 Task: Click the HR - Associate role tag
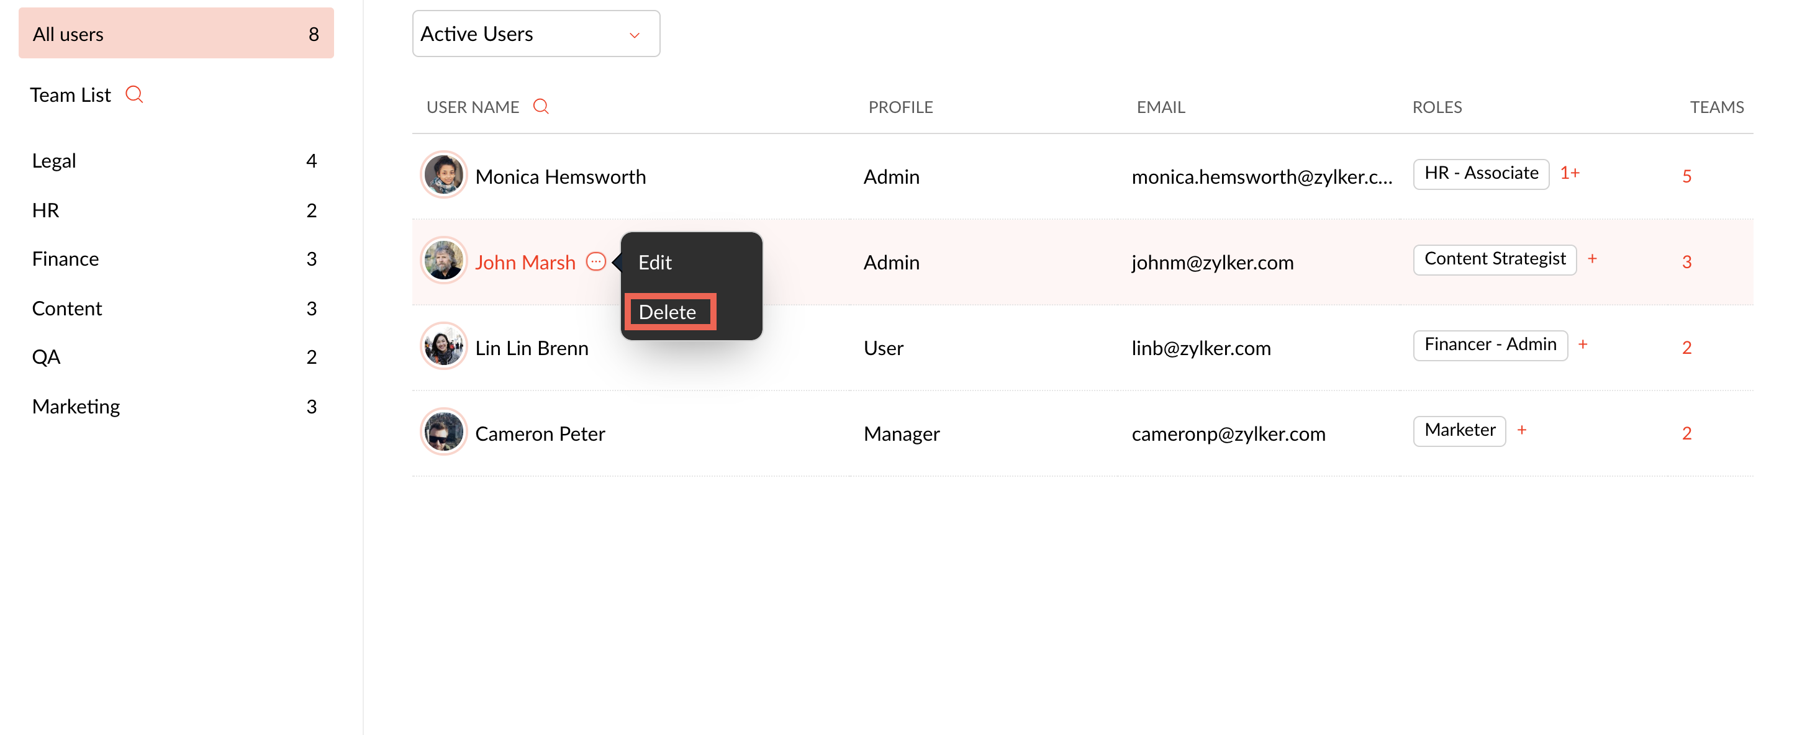point(1480,173)
